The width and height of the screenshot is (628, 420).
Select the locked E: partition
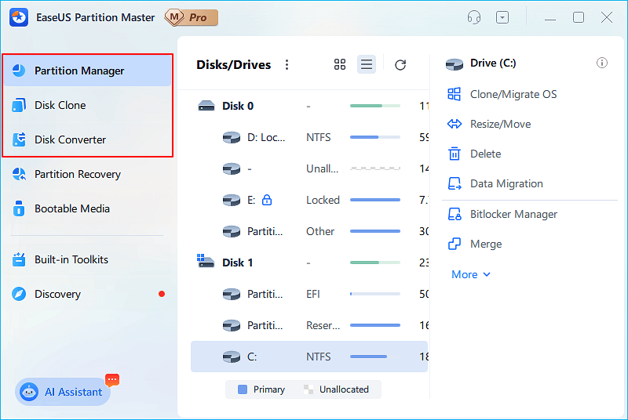point(309,200)
